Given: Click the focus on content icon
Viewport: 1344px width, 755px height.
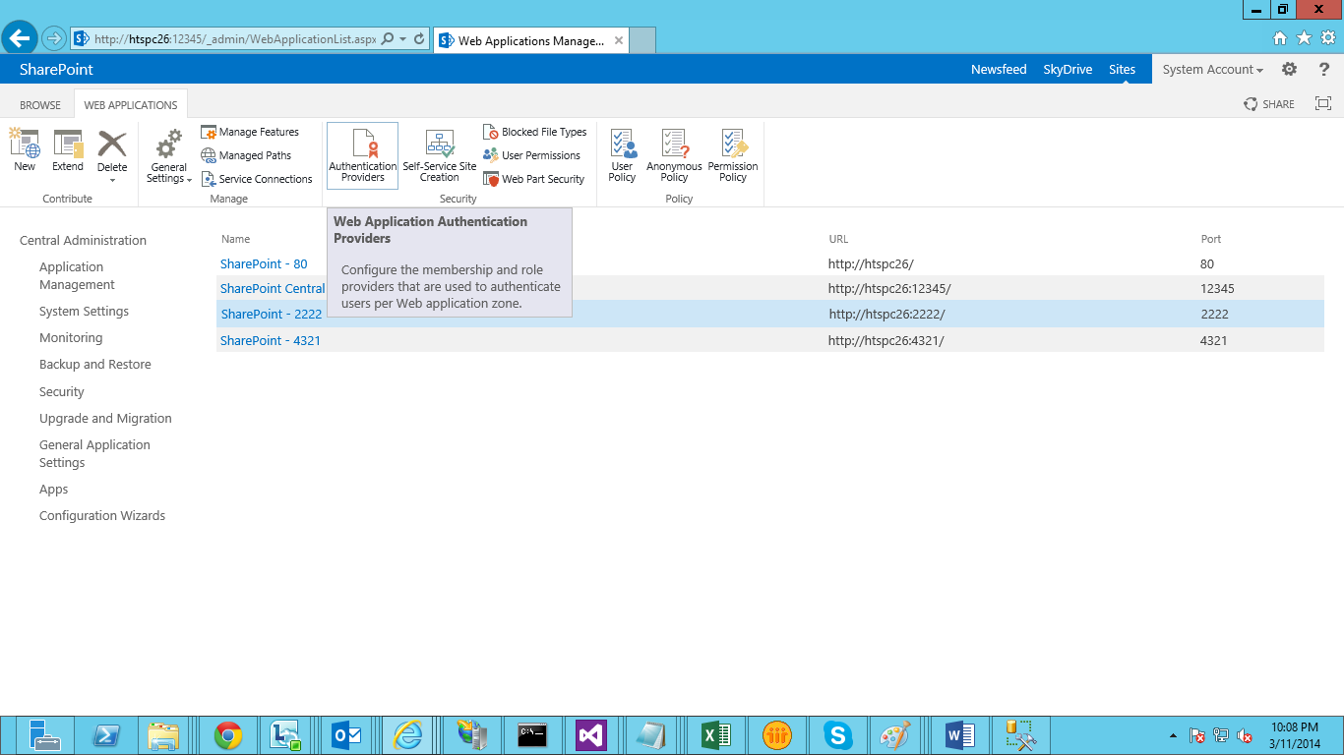Looking at the screenshot, I should coord(1323,104).
